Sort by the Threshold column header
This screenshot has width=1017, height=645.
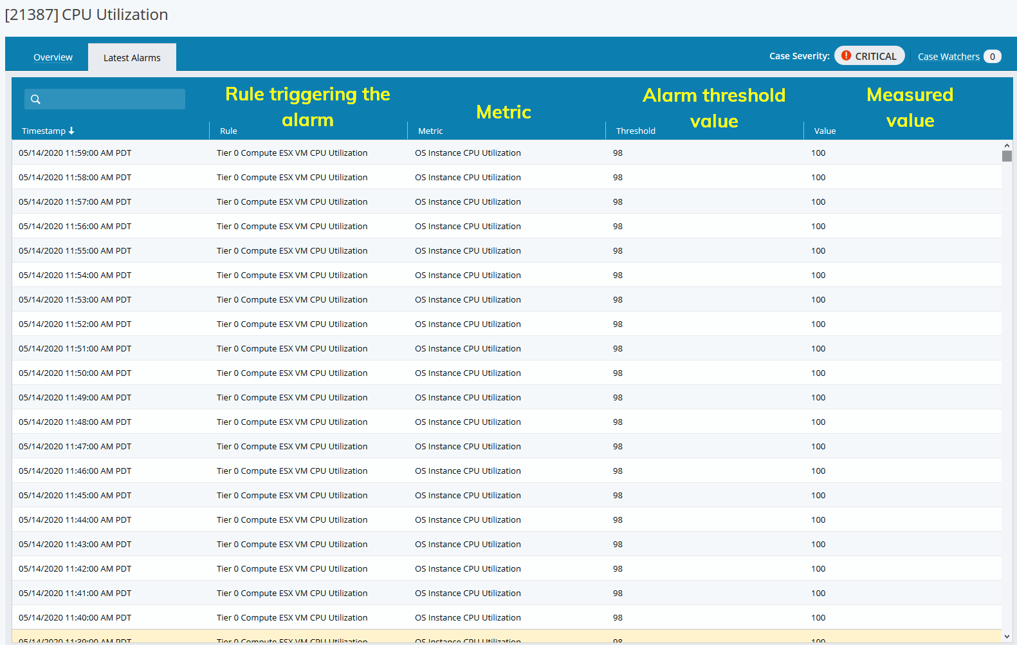click(636, 131)
